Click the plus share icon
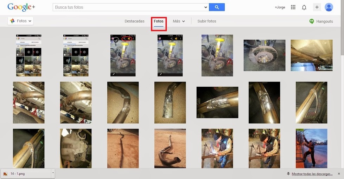344x179 pixels. 317,7
